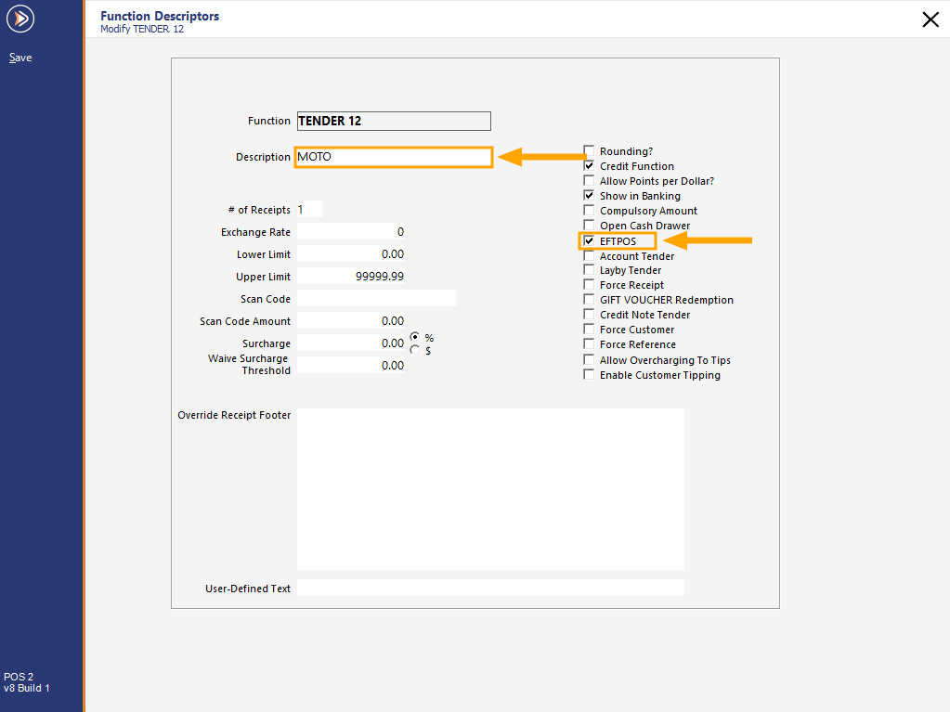Enable the Rounding? checkbox
Viewport: 950px width, 712px height.
[589, 150]
